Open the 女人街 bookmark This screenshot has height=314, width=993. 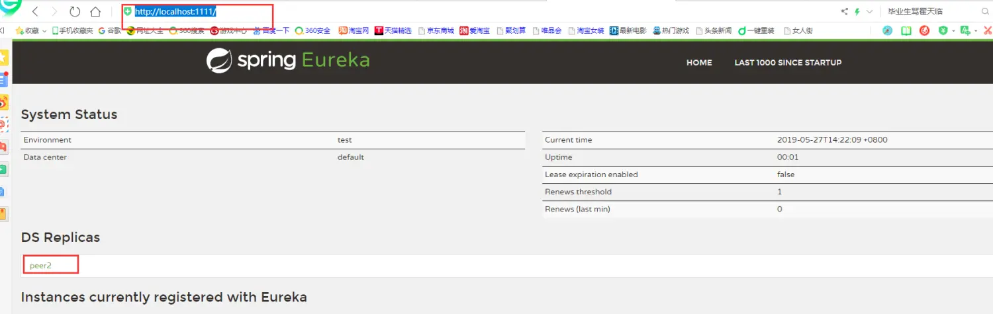pos(798,30)
